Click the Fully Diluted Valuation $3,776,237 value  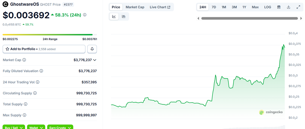[88, 71]
